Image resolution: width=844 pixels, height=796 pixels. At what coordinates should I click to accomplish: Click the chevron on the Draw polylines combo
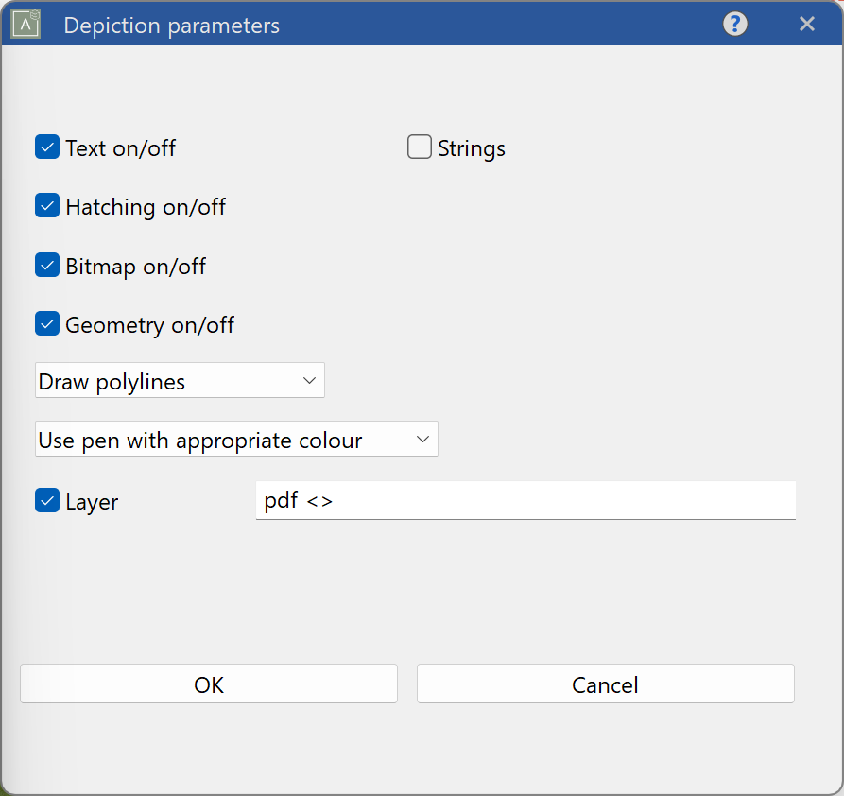point(309,380)
